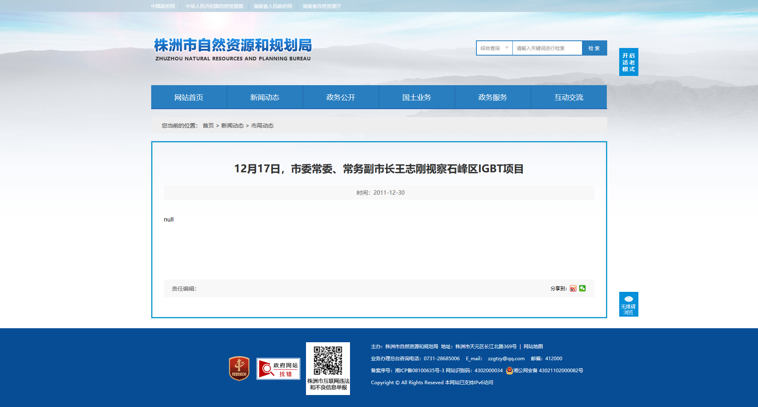Share article to Weibo icon
Screen dimensions: 758x407
[573, 288]
